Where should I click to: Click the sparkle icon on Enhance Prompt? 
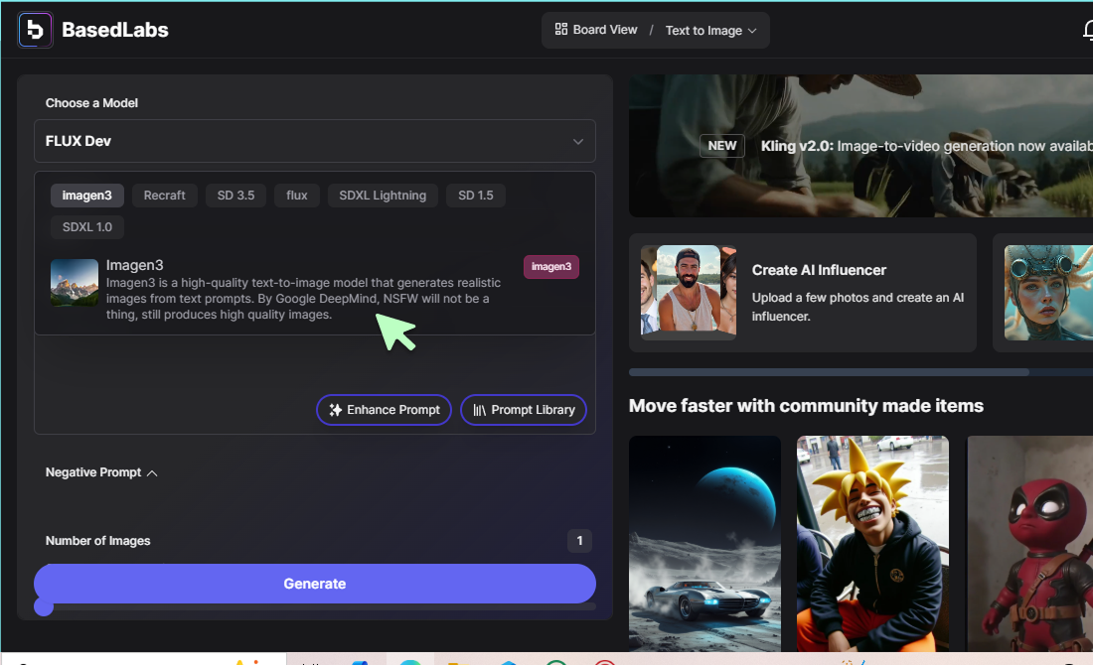pyautogui.click(x=335, y=410)
